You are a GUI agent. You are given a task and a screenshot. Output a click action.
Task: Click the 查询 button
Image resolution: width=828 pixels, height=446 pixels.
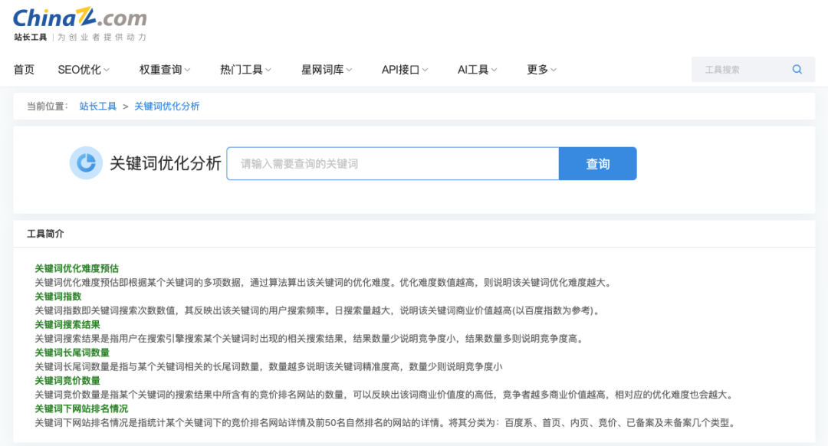[598, 163]
